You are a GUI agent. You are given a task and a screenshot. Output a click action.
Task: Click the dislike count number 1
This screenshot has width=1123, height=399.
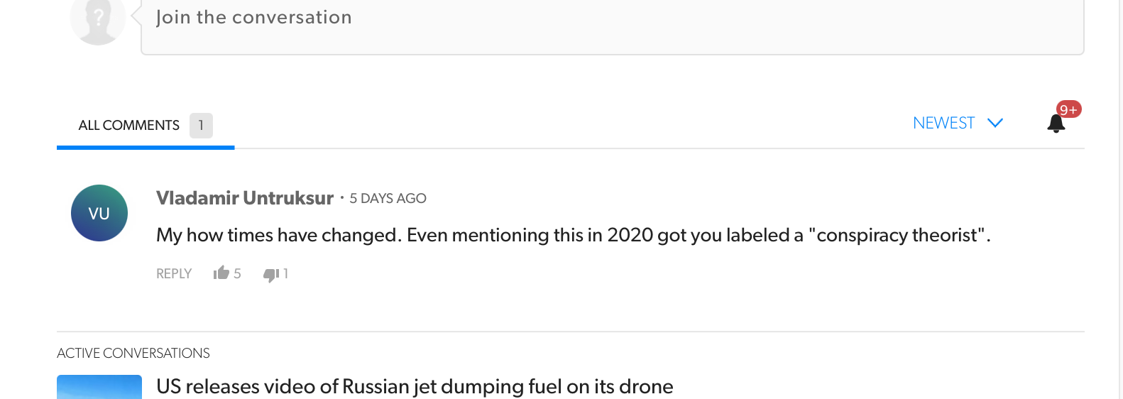tap(285, 273)
